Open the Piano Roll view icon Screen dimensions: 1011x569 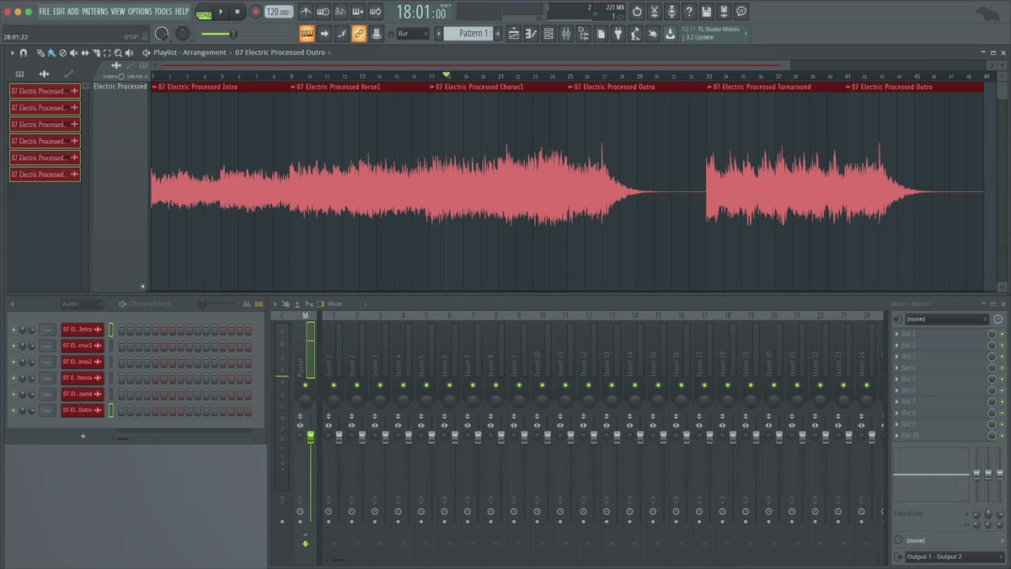click(x=530, y=34)
